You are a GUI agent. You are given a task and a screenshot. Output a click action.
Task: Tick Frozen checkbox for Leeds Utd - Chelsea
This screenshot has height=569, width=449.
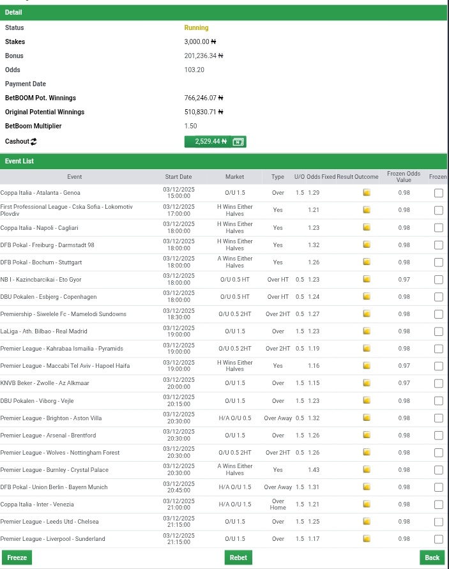(439, 522)
